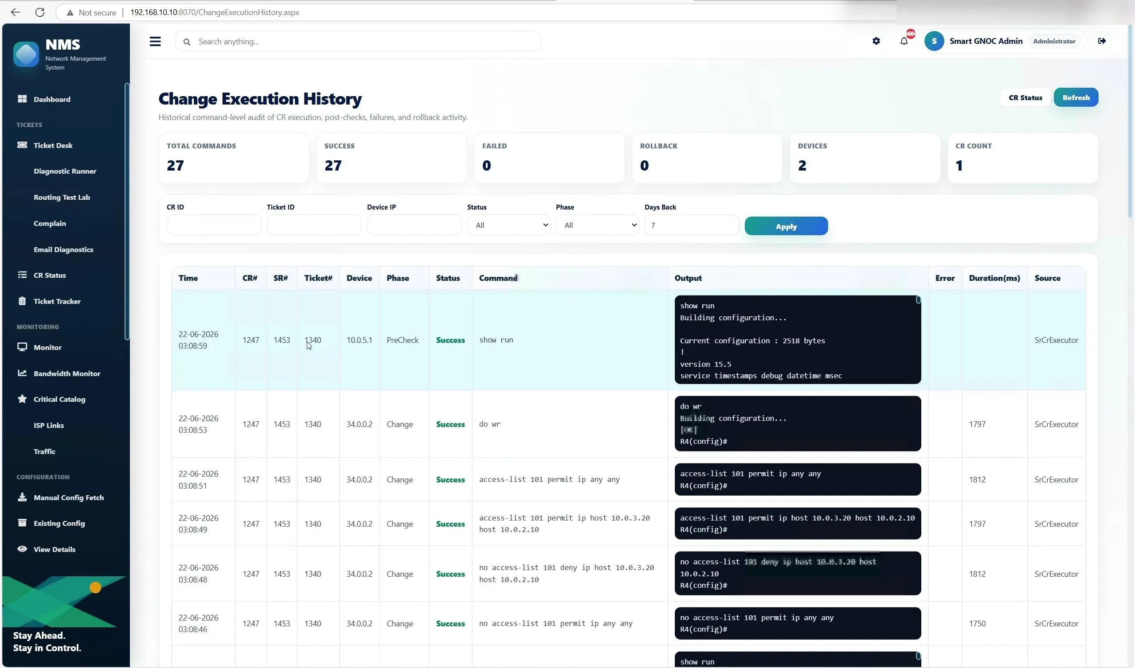
Task: Click the Critical Catalog star icon
Action: pos(22,399)
